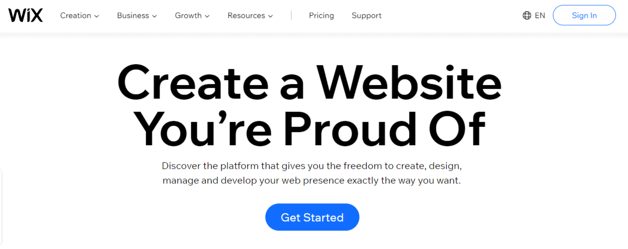Expand the Creation menu chevron

coord(97,16)
